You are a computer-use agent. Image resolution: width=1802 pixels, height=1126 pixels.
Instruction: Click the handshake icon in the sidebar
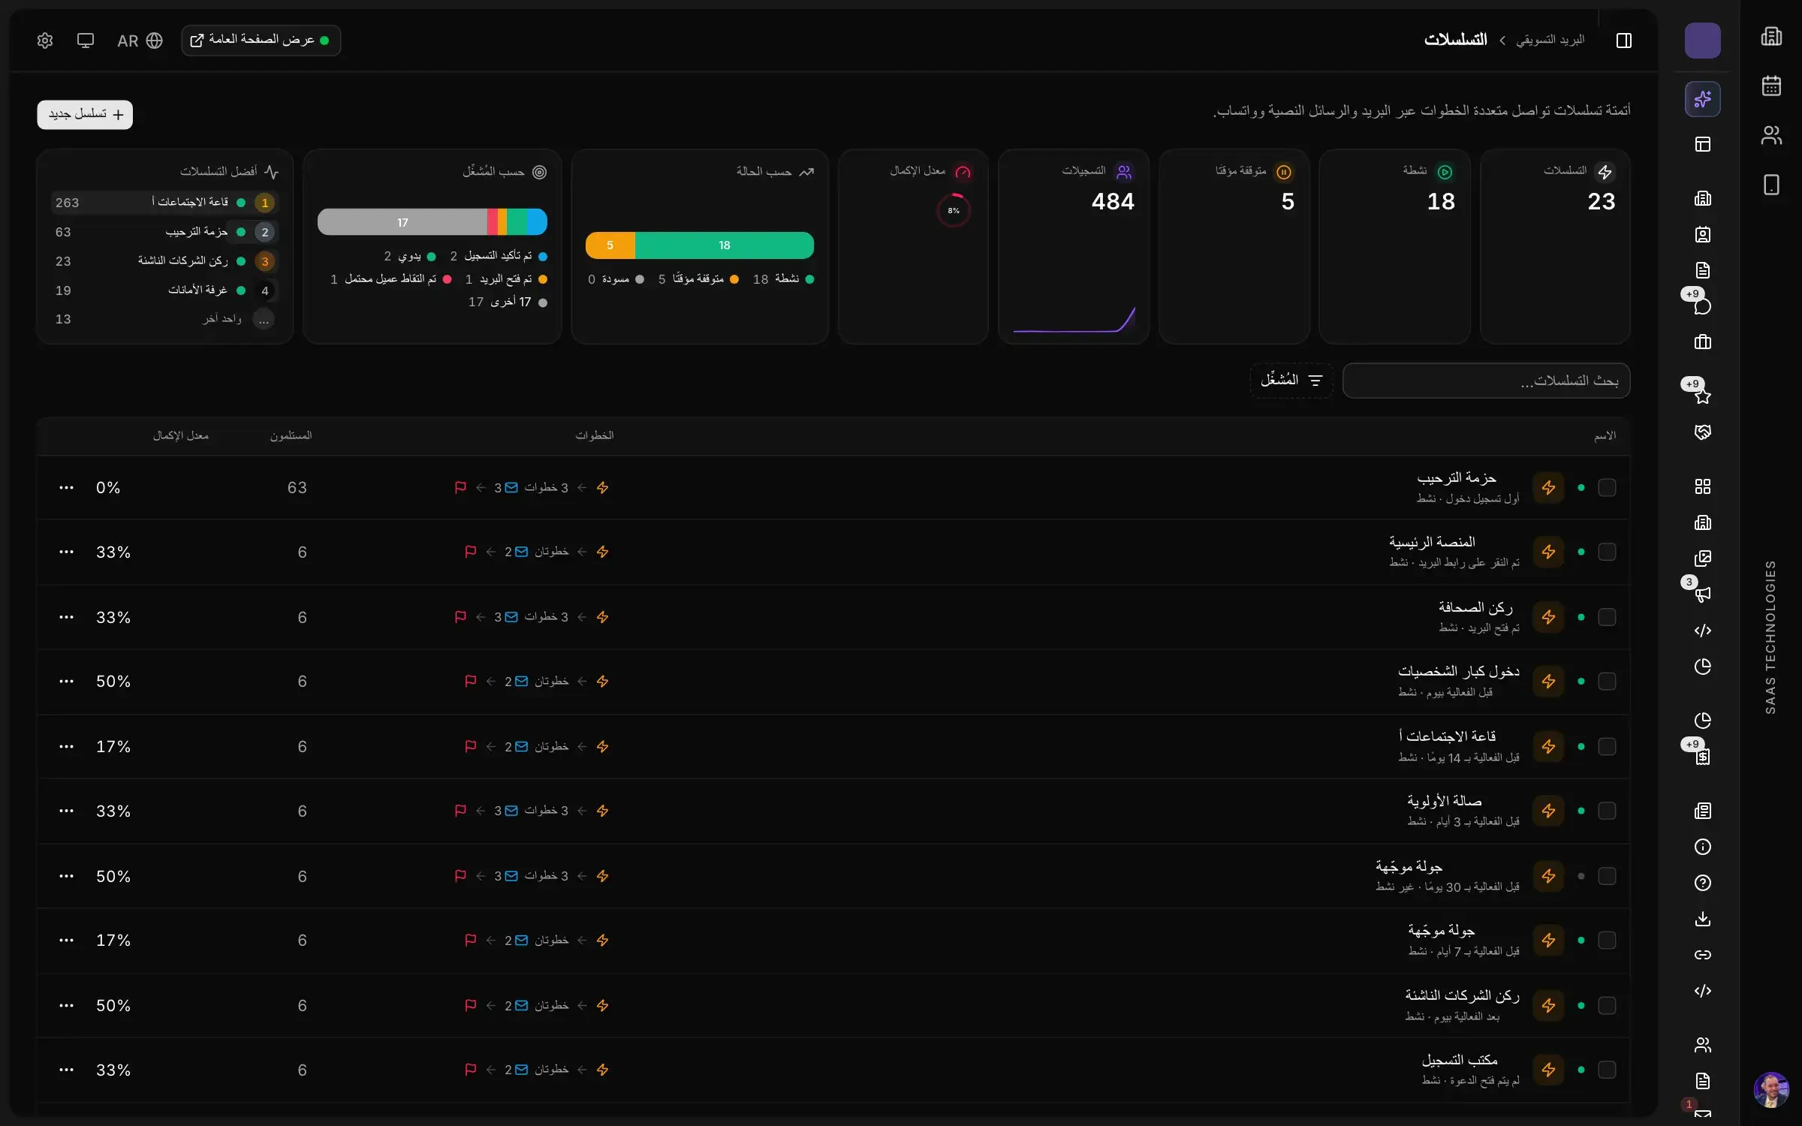[1702, 432]
